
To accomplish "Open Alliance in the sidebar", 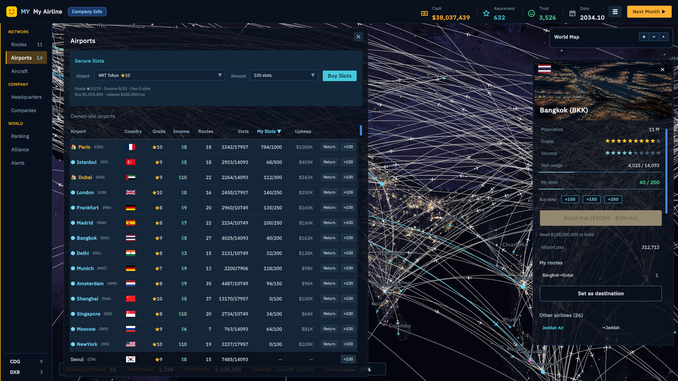I will pyautogui.click(x=26, y=150).
